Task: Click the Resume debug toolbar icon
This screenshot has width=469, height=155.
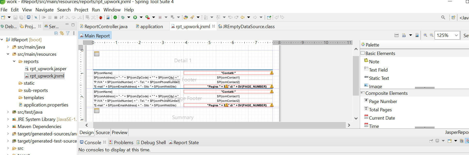Action: point(44,17)
